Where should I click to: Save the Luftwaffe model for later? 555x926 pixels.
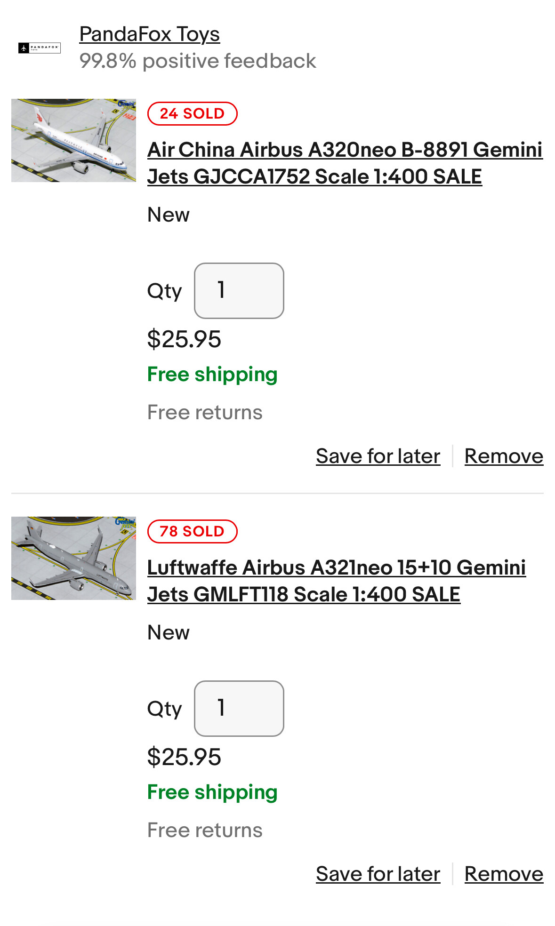(x=378, y=874)
